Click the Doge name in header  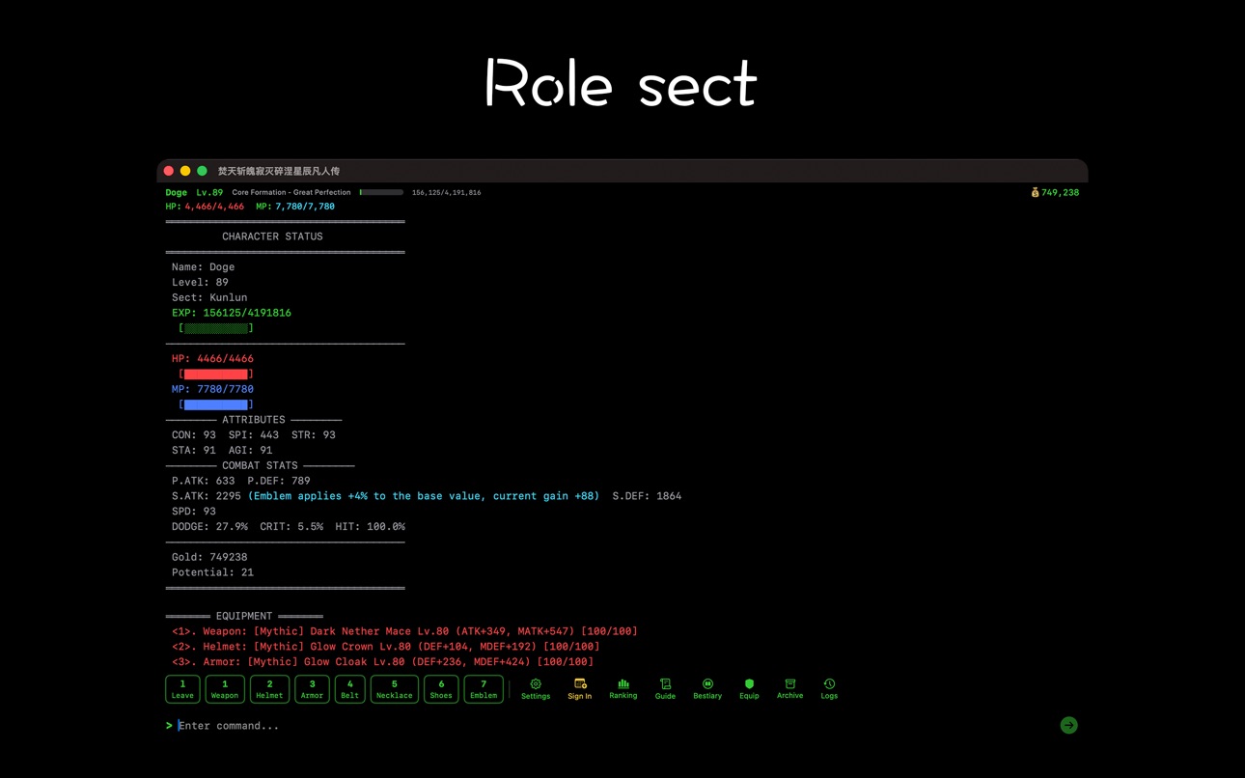click(x=177, y=192)
